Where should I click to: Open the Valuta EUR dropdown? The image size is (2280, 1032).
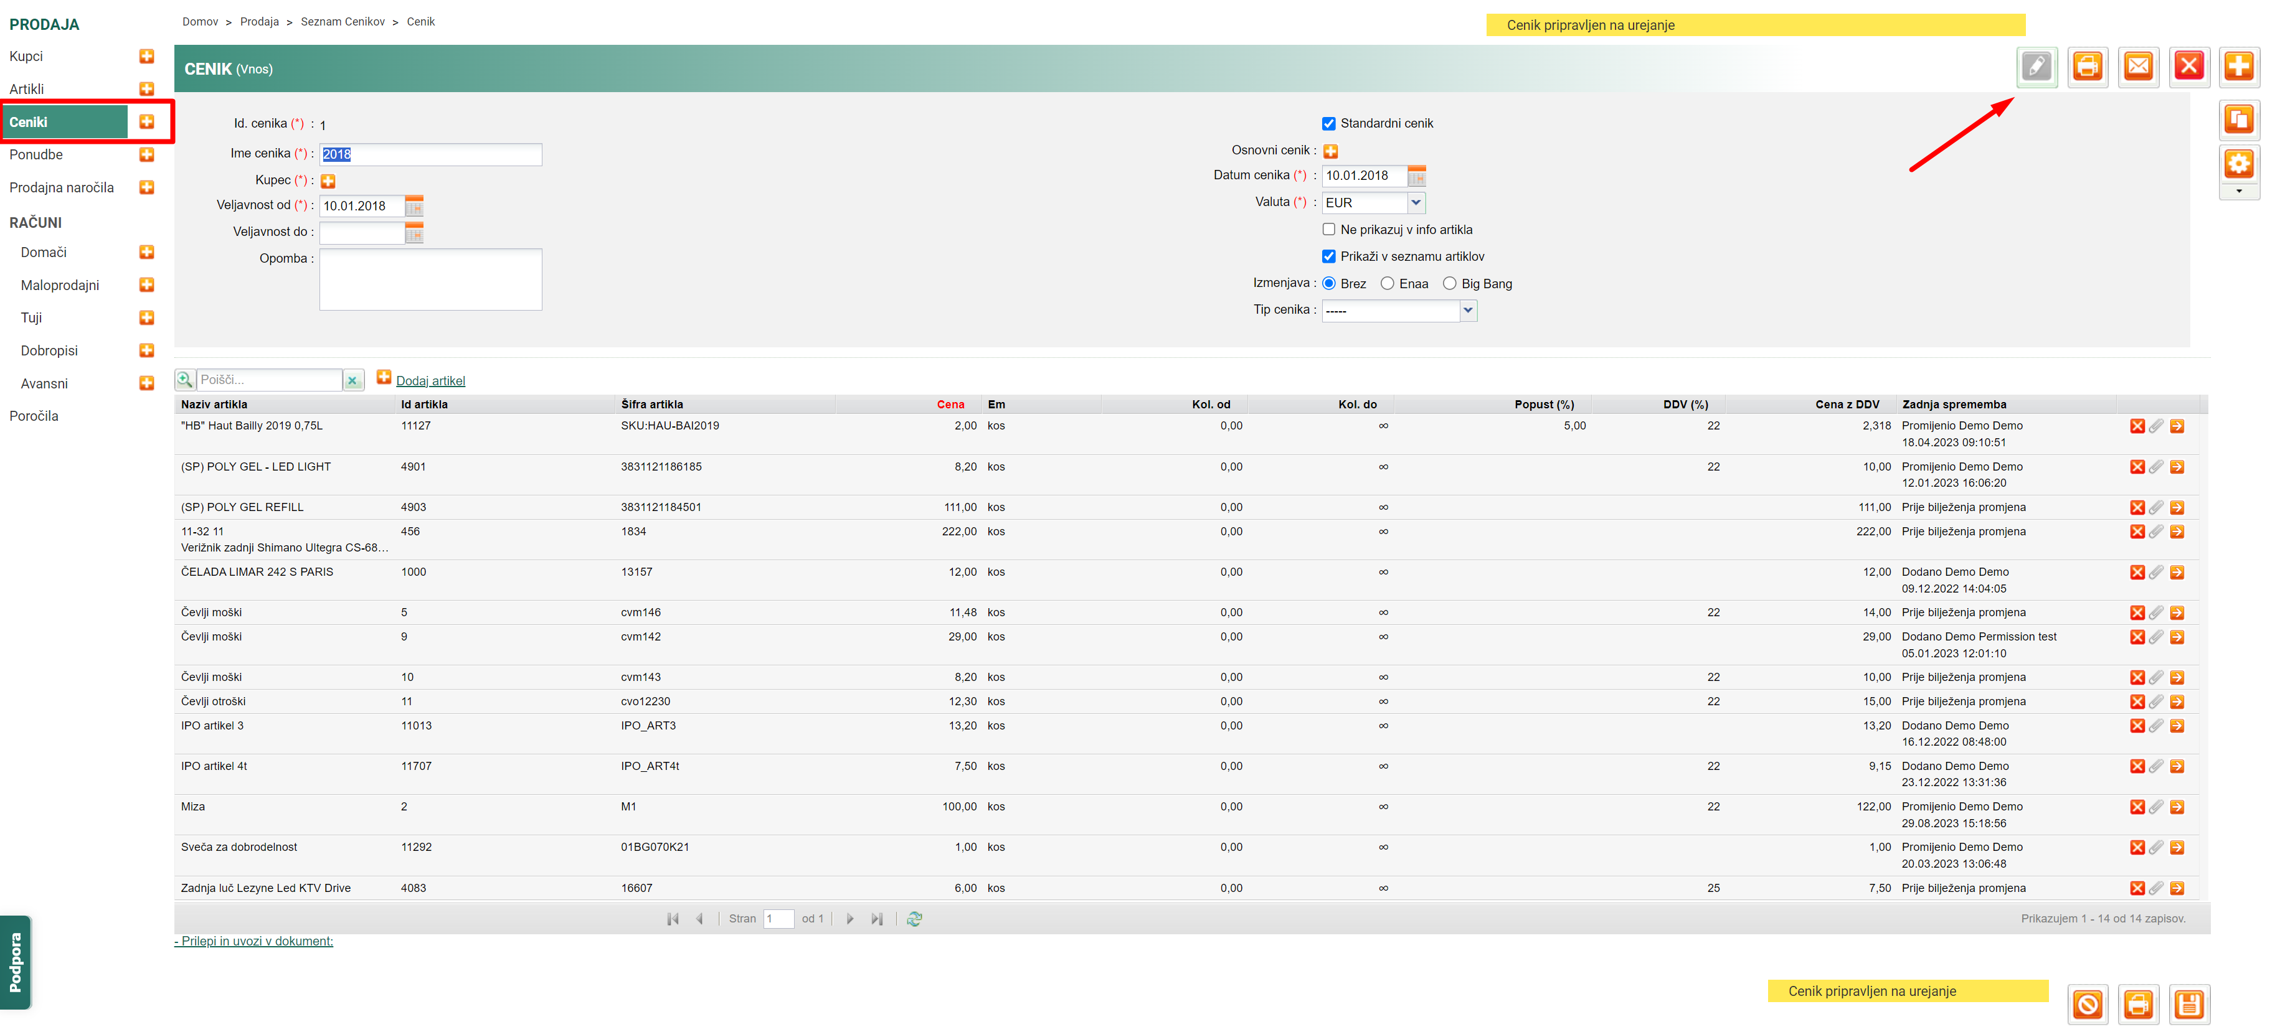tap(1415, 202)
